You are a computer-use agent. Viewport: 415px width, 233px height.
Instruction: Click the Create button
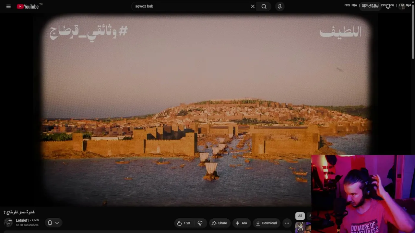click(370, 6)
